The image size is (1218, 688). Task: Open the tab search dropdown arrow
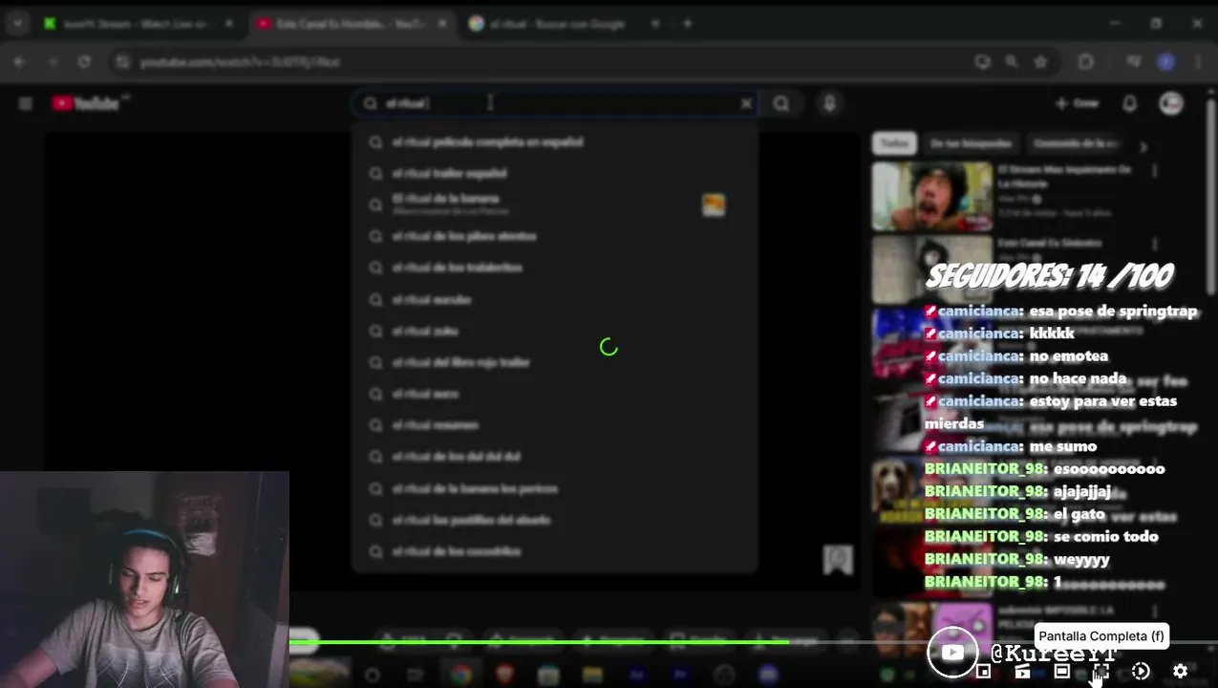pos(17,24)
